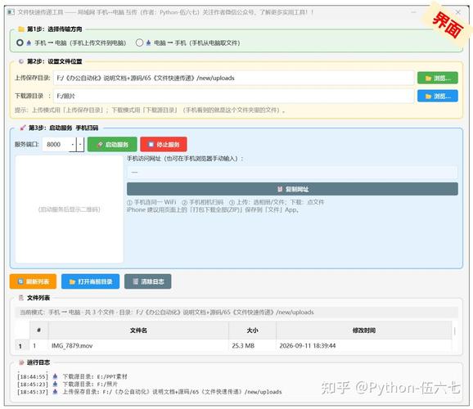Viewport: 473px width, 409px height.
Task: Click the modified time 2026-09-11 18:39:44 cell
Action: [364, 346]
